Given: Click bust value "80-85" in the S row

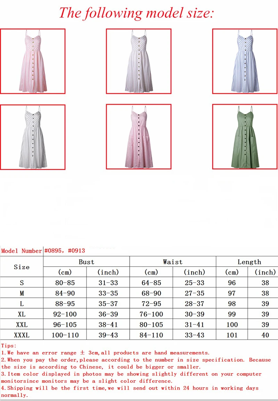Looking at the screenshot, I should (x=65, y=283).
